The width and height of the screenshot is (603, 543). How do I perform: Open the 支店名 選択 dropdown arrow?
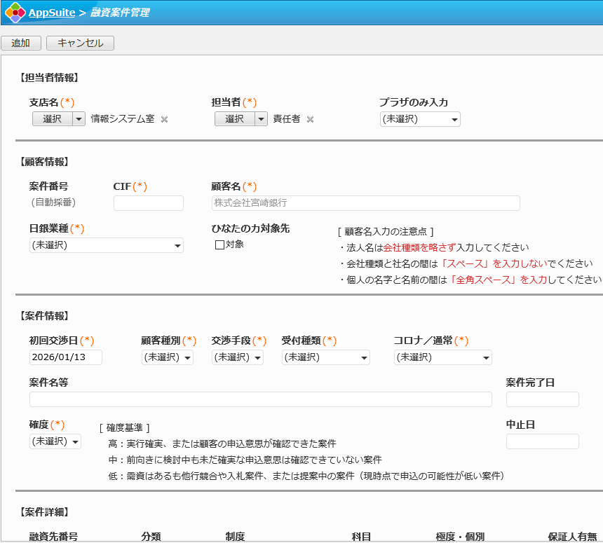(x=79, y=119)
